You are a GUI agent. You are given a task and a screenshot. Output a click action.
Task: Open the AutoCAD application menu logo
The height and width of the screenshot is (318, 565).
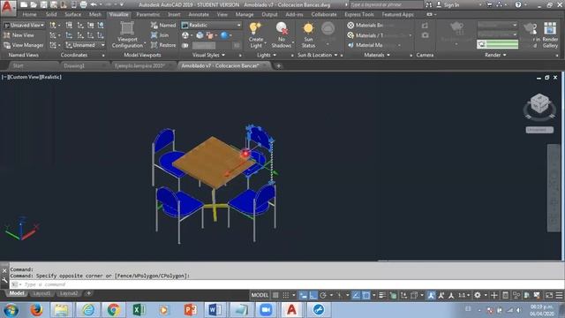pos(8,8)
